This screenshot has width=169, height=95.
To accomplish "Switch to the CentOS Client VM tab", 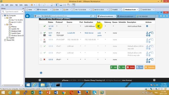I will (147, 9).
